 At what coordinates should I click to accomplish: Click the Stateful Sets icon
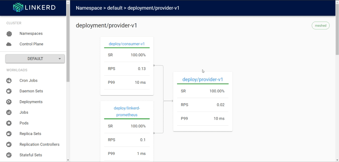tap(9, 155)
